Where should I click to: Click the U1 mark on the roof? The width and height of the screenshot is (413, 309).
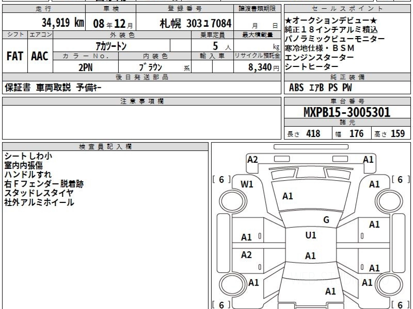tap(311, 236)
